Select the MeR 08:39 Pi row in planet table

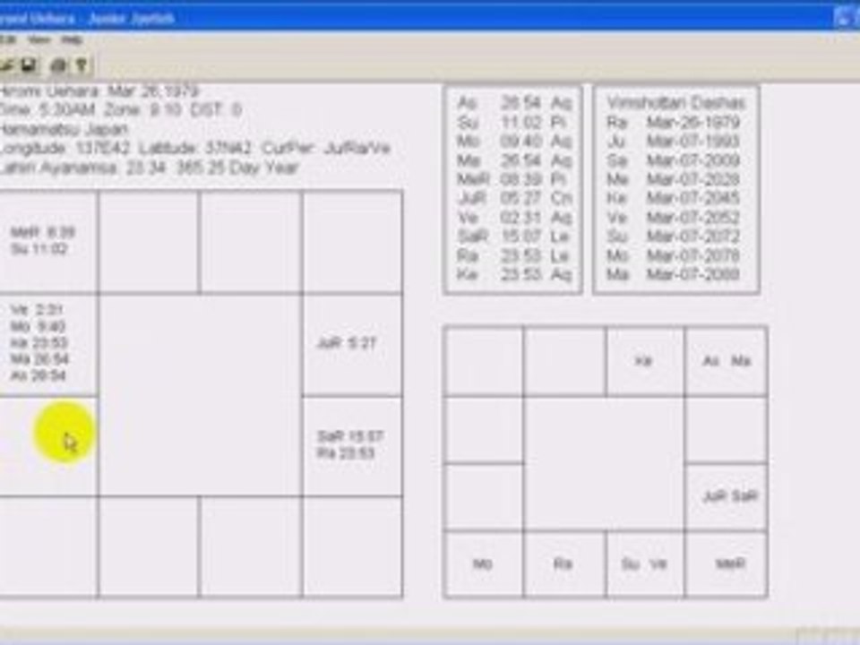514,179
